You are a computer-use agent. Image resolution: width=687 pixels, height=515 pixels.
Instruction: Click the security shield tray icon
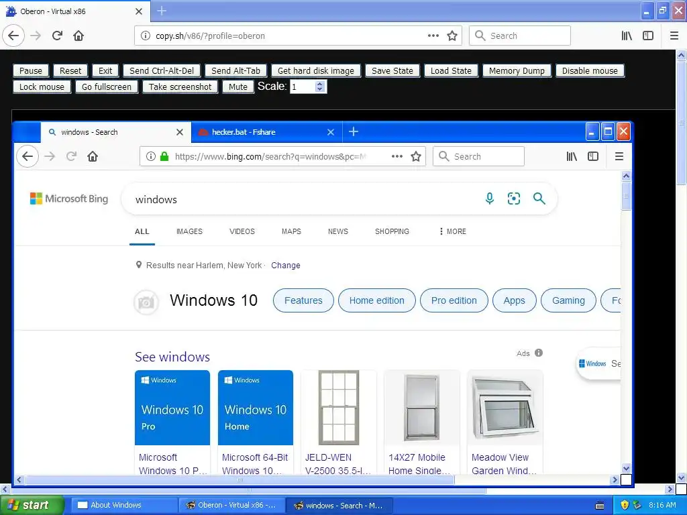pyautogui.click(x=625, y=505)
